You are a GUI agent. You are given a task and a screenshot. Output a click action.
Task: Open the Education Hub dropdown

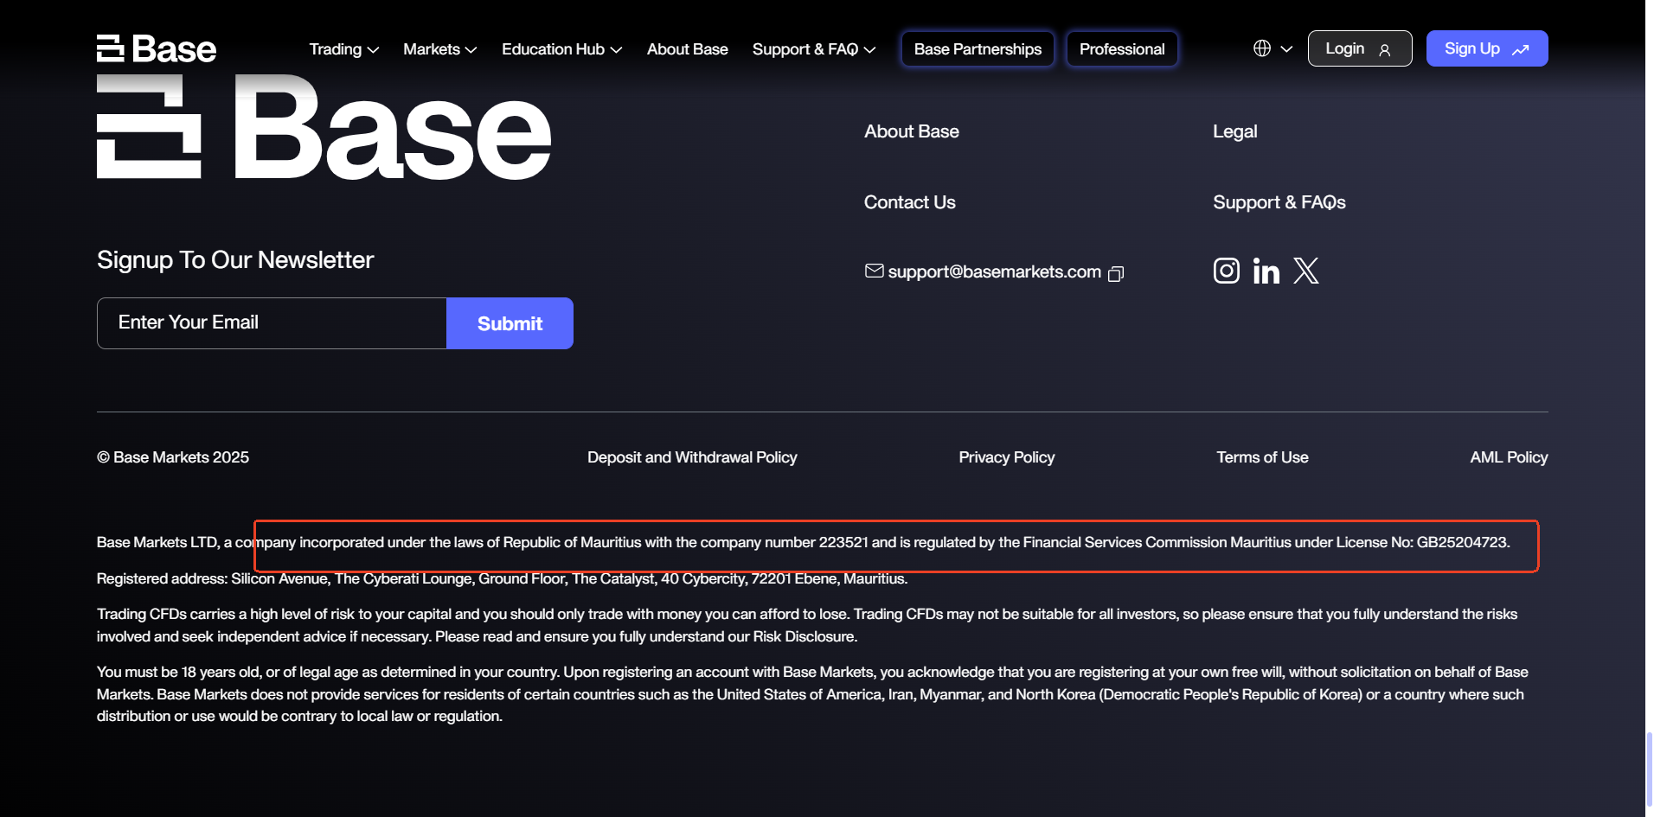point(561,49)
